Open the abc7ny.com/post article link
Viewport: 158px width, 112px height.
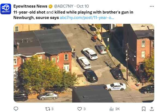(87, 18)
